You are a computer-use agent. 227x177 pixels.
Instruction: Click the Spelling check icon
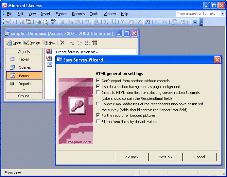pos(53,22)
